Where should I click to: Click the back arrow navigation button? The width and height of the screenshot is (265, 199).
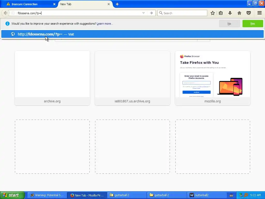(5, 13)
